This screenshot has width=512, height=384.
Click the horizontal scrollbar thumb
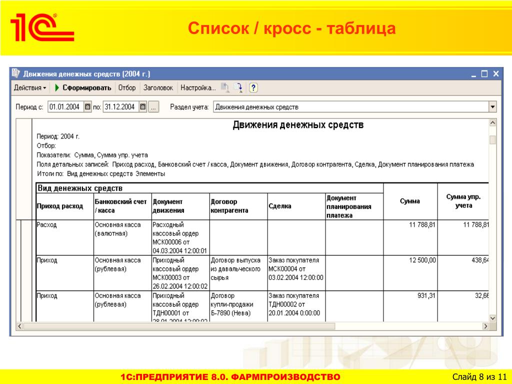pos(179,326)
